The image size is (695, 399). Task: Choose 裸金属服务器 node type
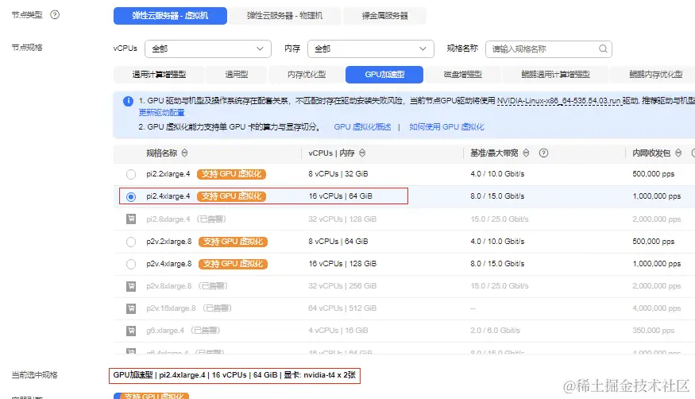coord(384,16)
